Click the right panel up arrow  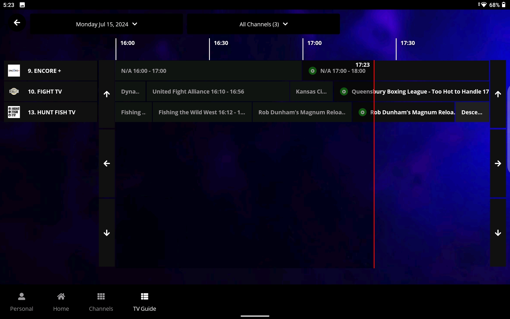pyautogui.click(x=498, y=94)
